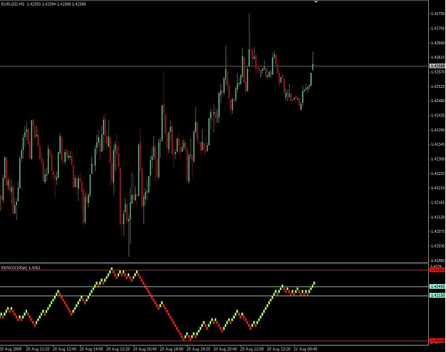
Task: Click the 1.42120 price scale label
Action: (437, 217)
